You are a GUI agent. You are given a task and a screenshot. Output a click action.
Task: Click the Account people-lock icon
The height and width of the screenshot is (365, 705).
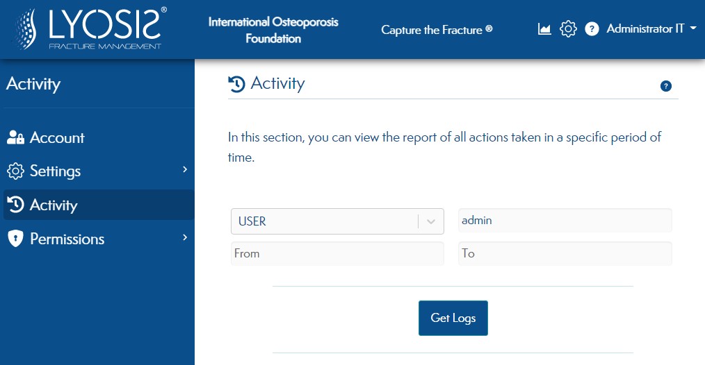(x=15, y=137)
